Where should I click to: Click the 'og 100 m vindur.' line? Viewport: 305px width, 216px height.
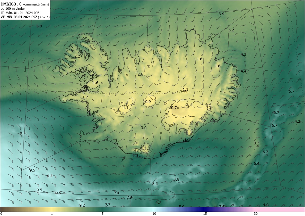[13, 9]
